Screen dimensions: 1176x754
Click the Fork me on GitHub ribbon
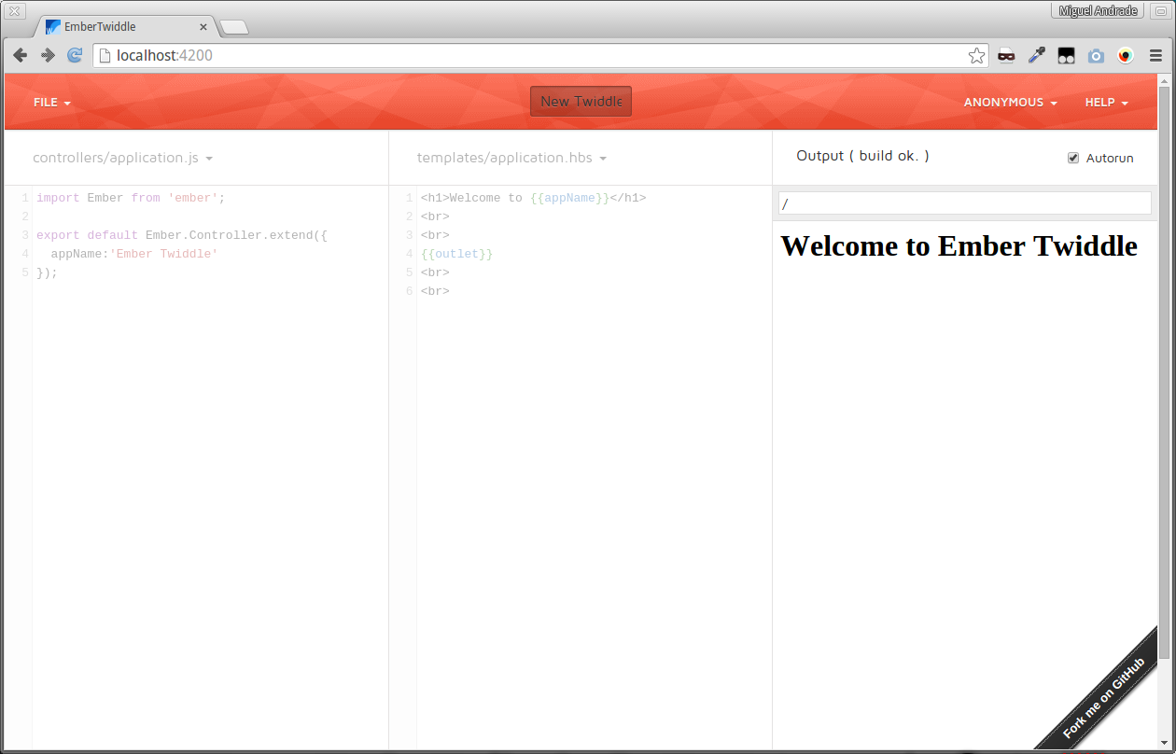(x=1104, y=697)
